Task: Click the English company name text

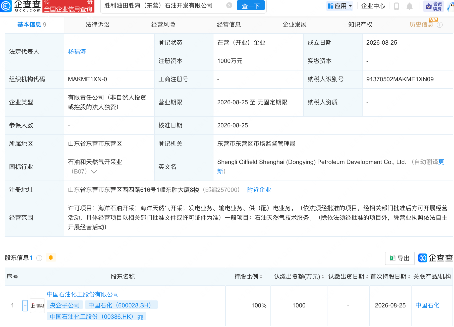Action: coord(312,162)
